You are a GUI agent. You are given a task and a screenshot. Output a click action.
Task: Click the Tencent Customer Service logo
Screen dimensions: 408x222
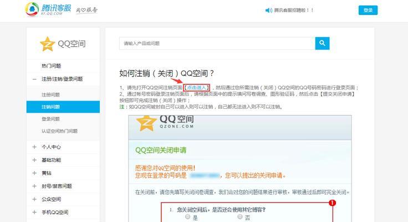tap(48, 9)
